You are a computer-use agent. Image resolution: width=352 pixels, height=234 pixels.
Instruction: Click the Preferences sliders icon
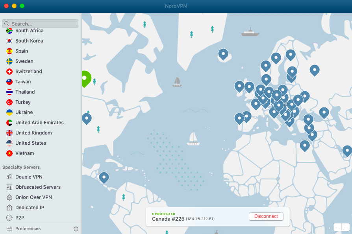(x=9, y=228)
